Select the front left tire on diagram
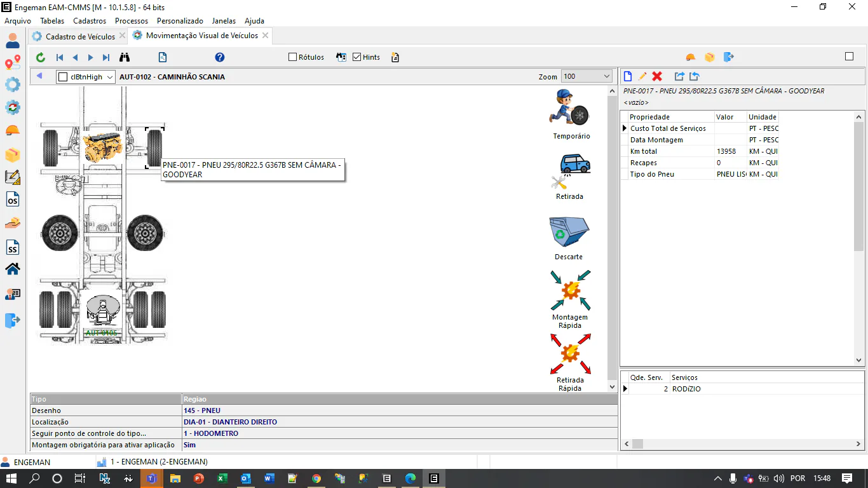Image resolution: width=868 pixels, height=488 pixels. pyautogui.click(x=50, y=148)
